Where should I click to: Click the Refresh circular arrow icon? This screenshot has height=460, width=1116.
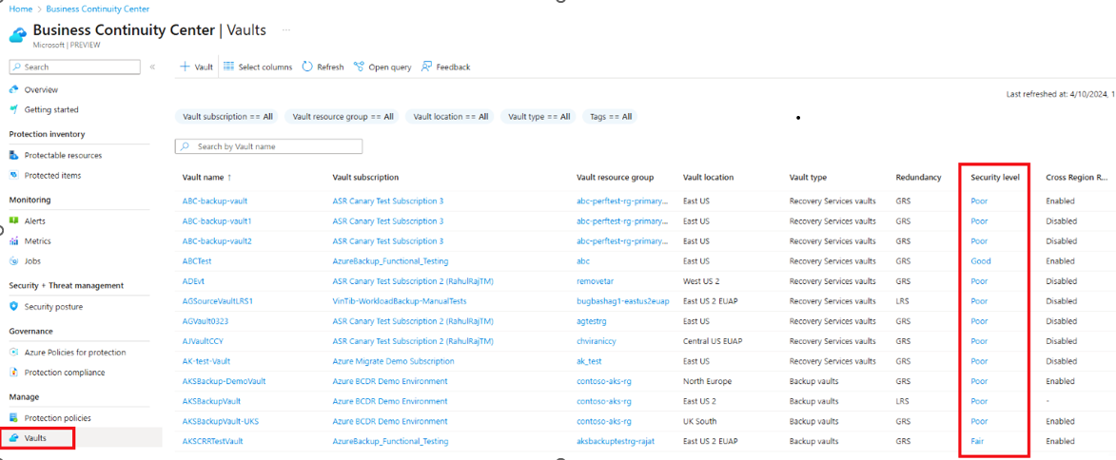(307, 67)
